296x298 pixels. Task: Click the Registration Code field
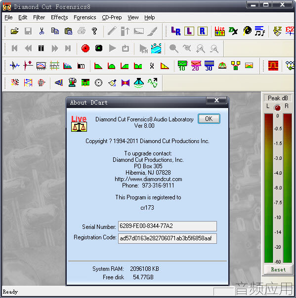[x=168, y=238]
